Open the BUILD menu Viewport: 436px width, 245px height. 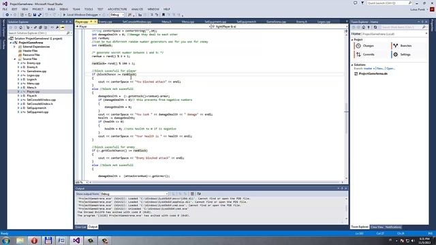tap(51, 9)
